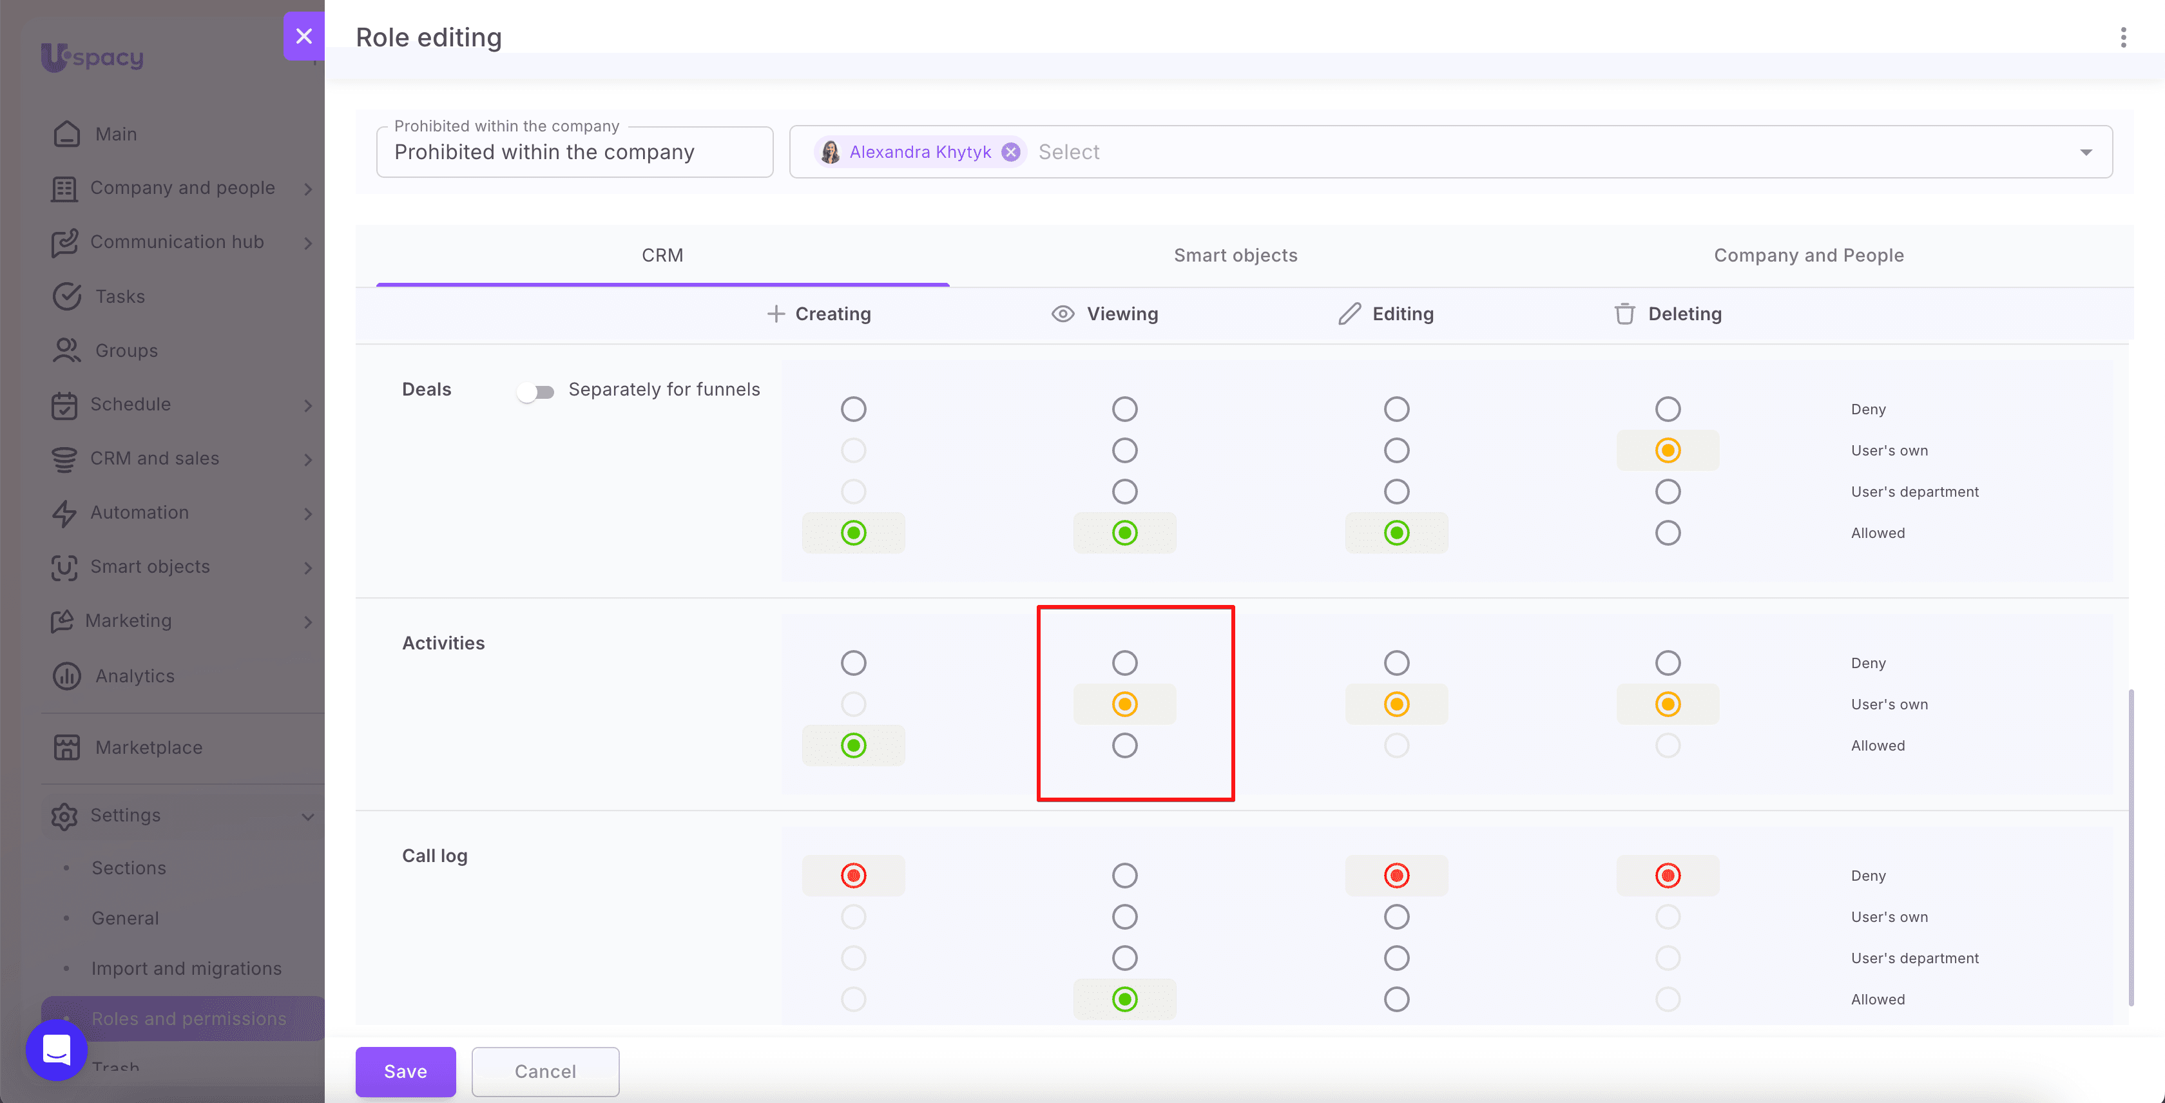
Task: Close the Role editing panel
Action: (x=304, y=36)
